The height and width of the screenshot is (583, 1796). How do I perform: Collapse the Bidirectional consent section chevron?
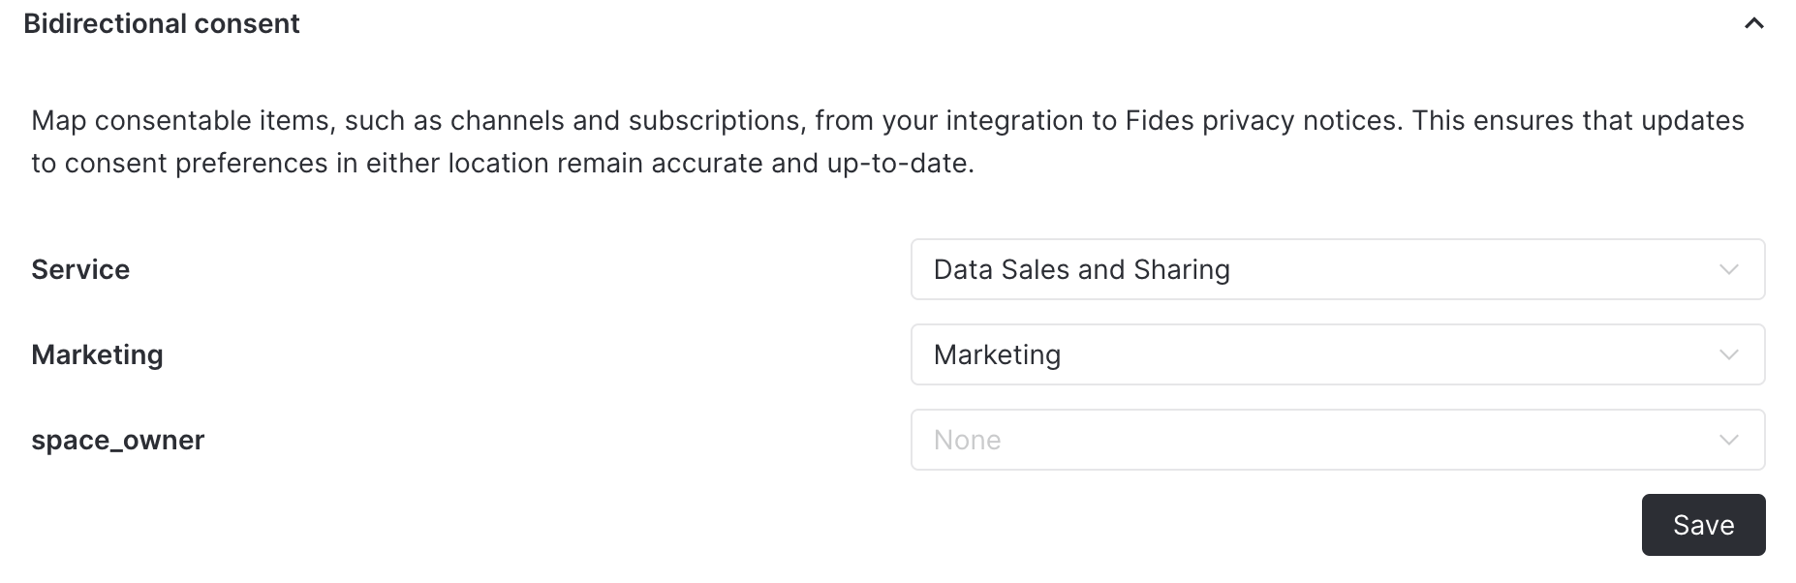[x=1753, y=24]
